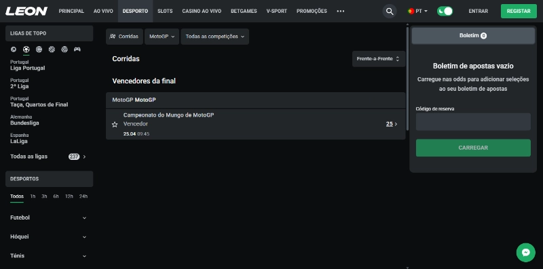
Task: Open the Frente-a-Frente selector
Action: coord(379,59)
